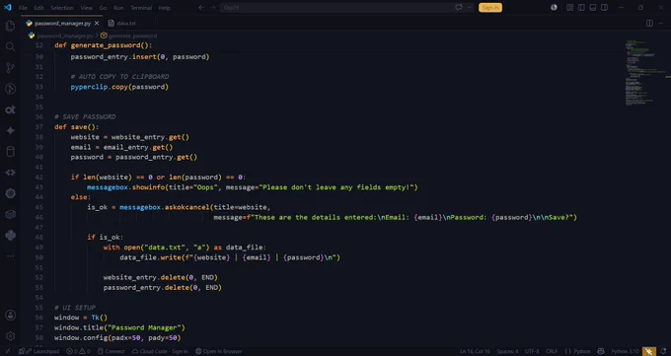Viewport: 671px width, 356px height.
Task: Click Ln 16, Col 16 to go to line
Action: click(x=475, y=351)
